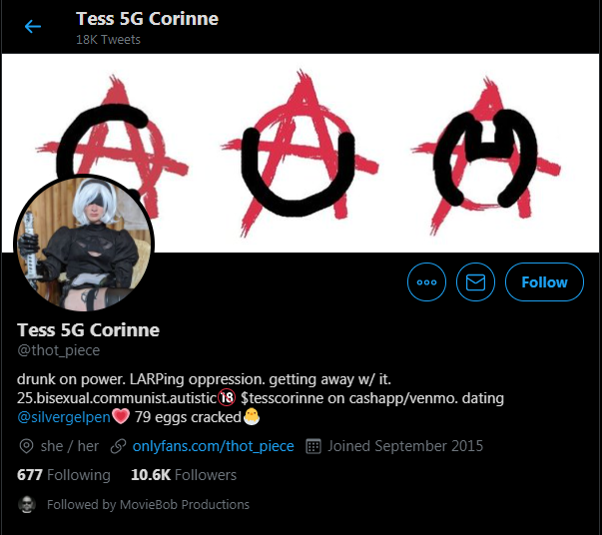Viewport: 602px width, 535px height.
Task: Open the 10.6K Followers list
Action: pos(184,475)
